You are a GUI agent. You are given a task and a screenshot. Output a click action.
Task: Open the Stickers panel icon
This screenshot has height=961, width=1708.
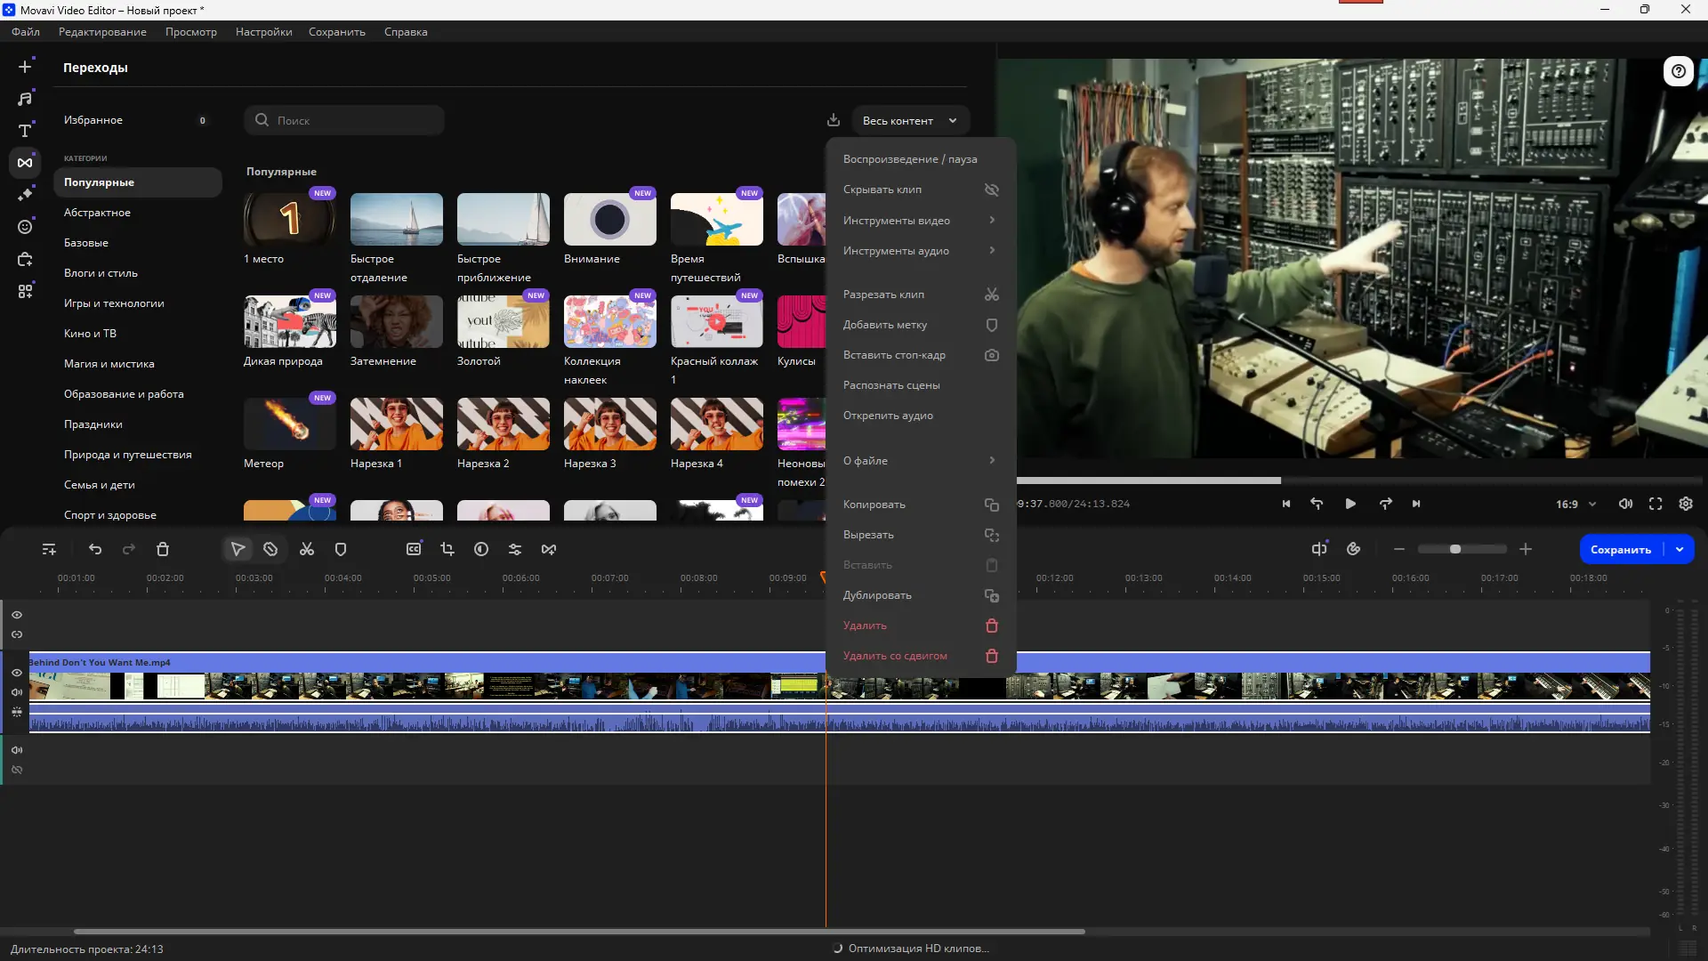25,227
